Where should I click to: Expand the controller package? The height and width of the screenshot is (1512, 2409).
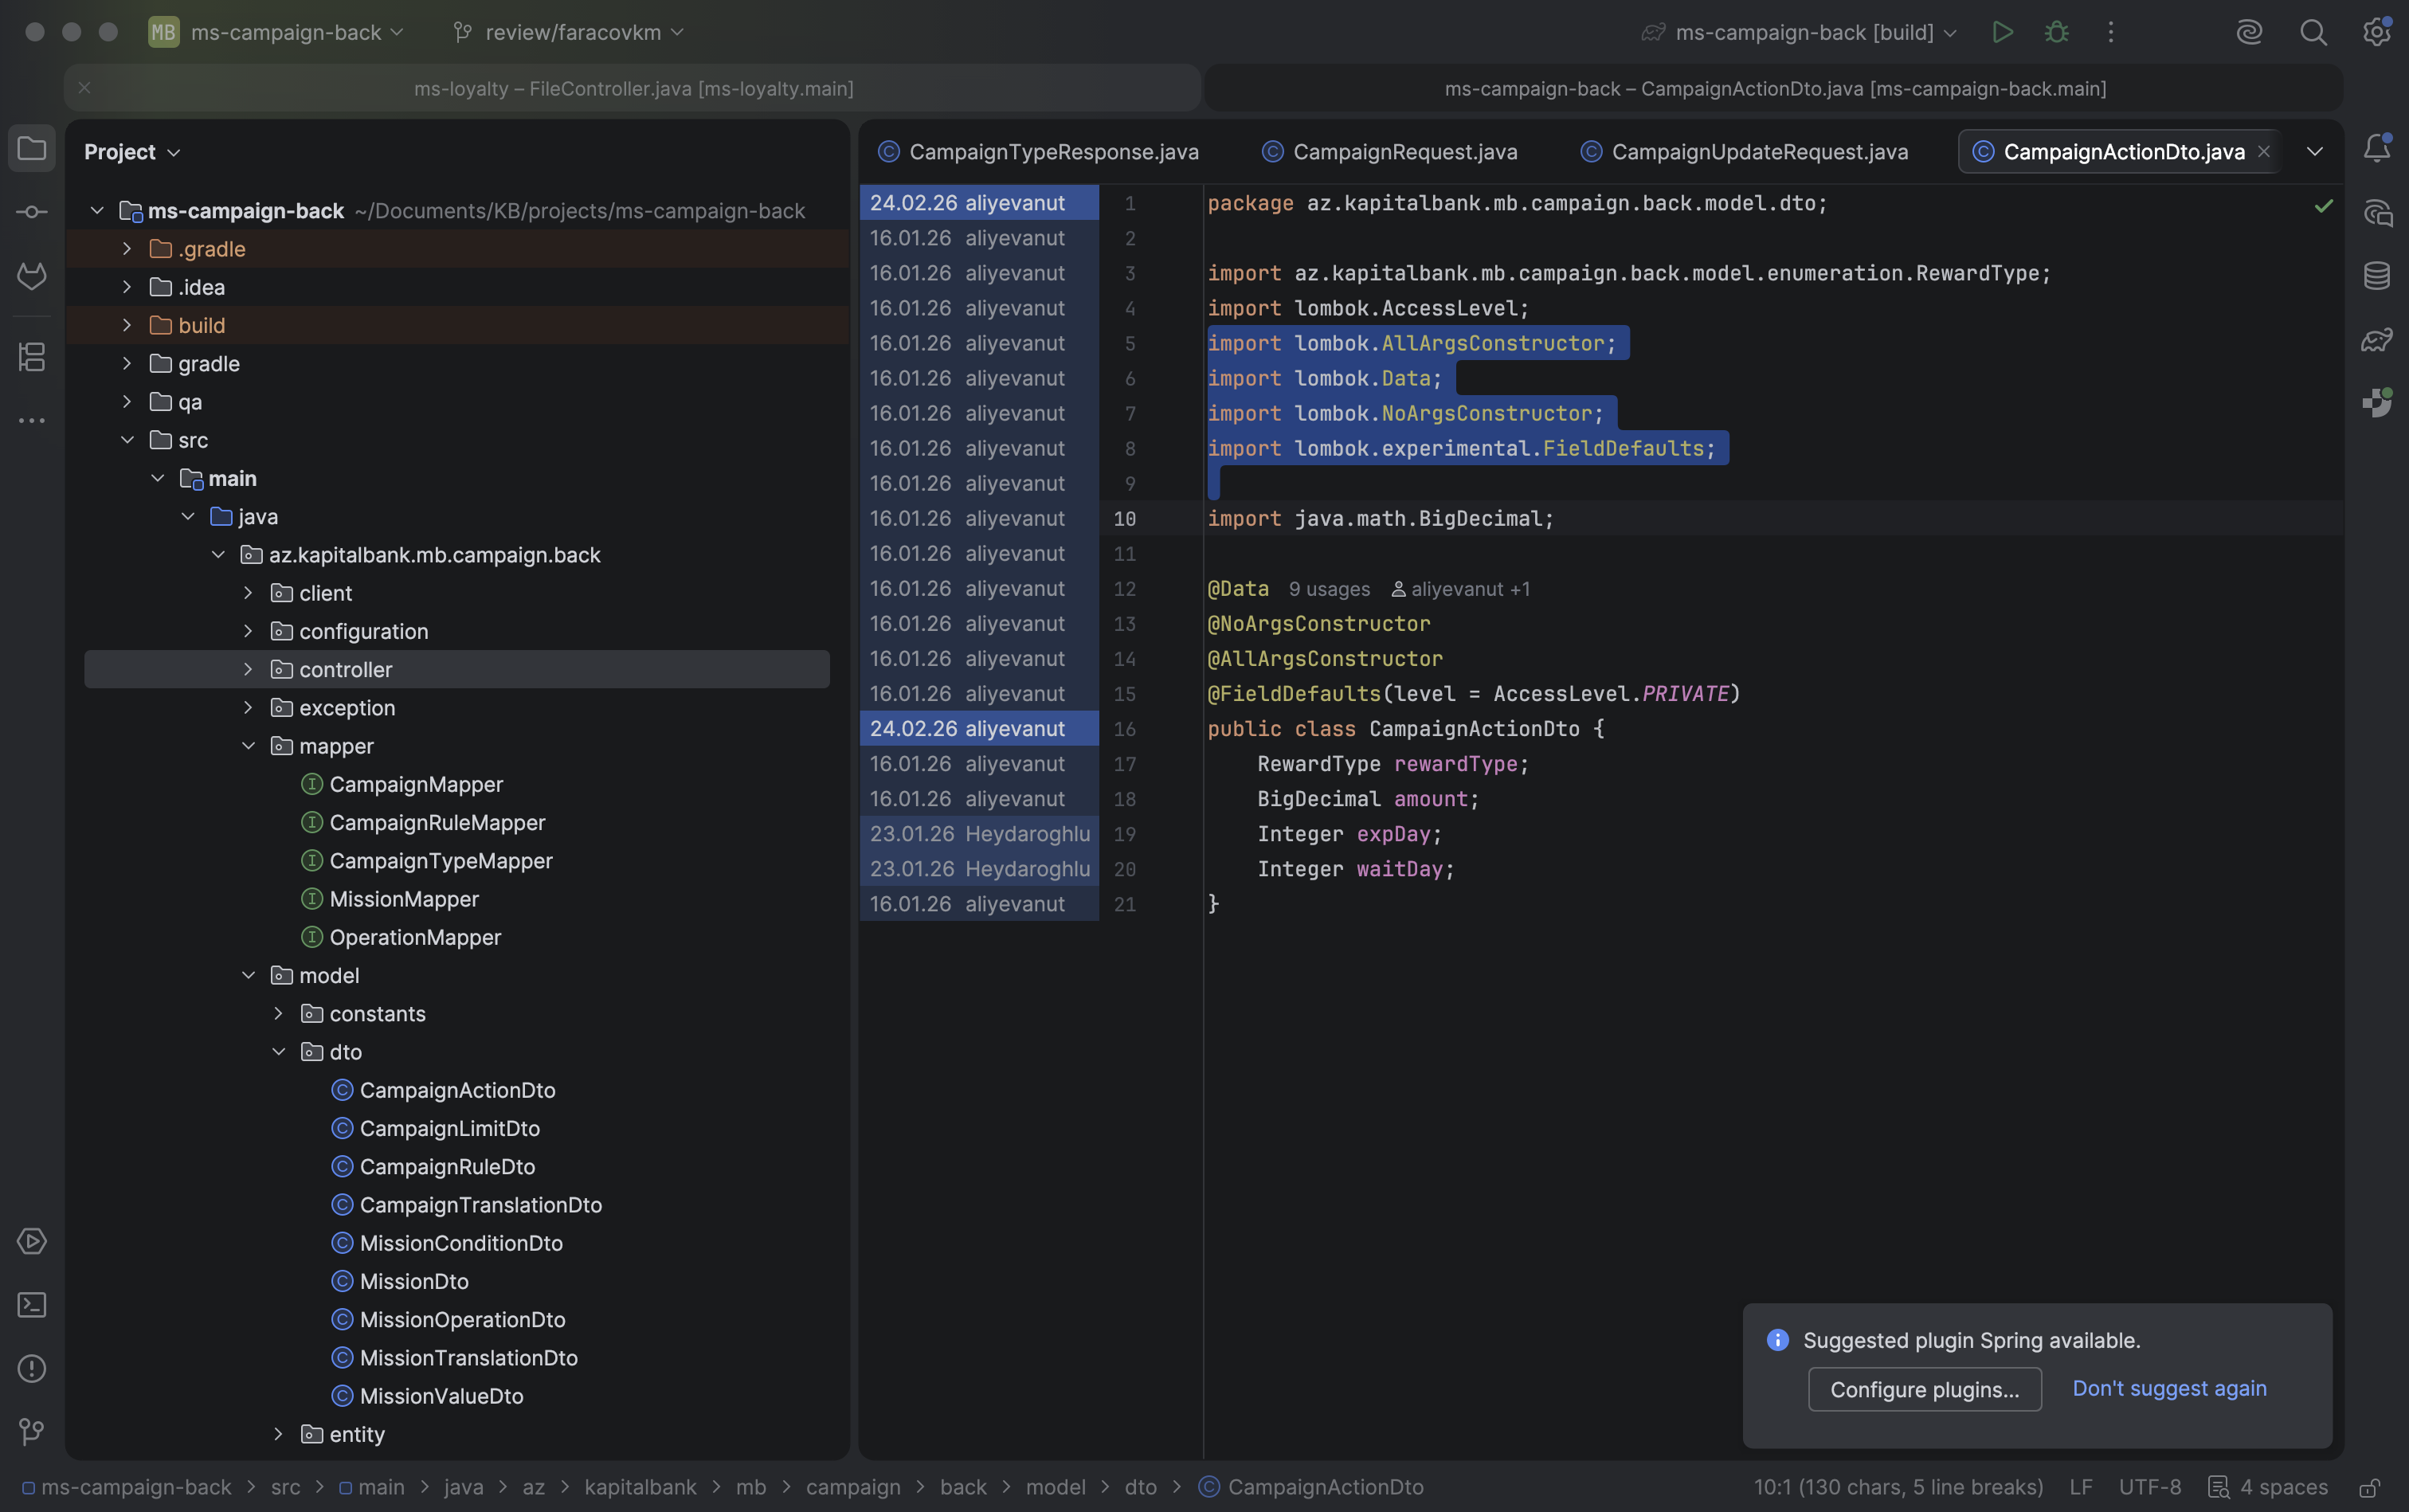(x=248, y=669)
